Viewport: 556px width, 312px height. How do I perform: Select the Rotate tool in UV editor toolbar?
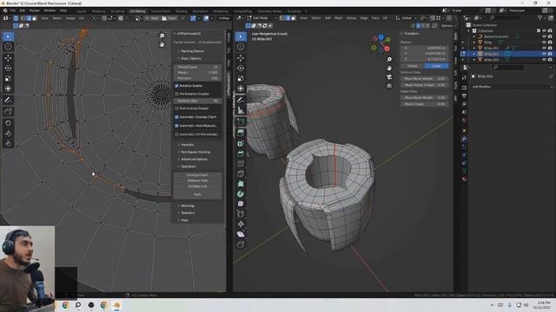[8, 68]
